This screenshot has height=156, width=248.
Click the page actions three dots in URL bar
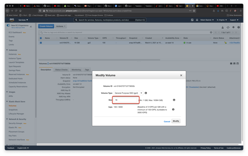pyautogui.click(x=190, y=11)
